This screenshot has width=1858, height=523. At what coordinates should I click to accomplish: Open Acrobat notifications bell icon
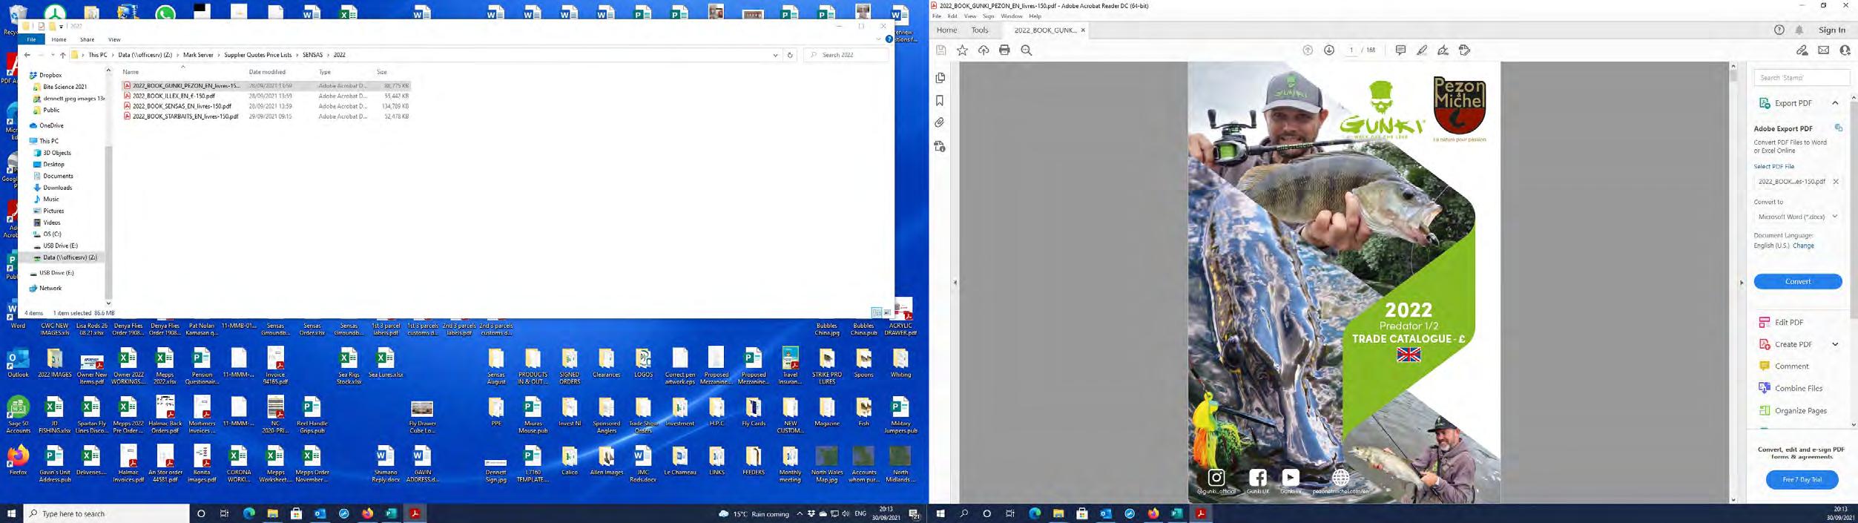pos(1799,30)
